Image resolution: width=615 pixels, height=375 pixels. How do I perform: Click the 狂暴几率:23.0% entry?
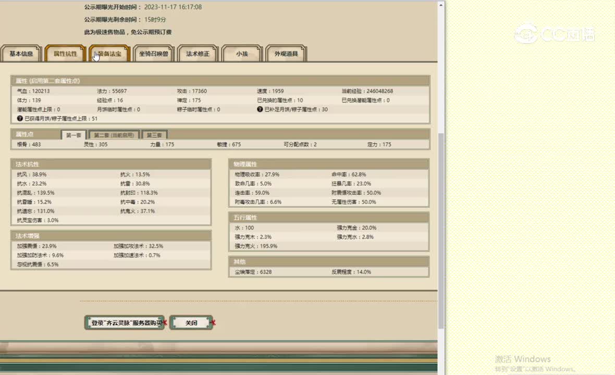pos(351,184)
